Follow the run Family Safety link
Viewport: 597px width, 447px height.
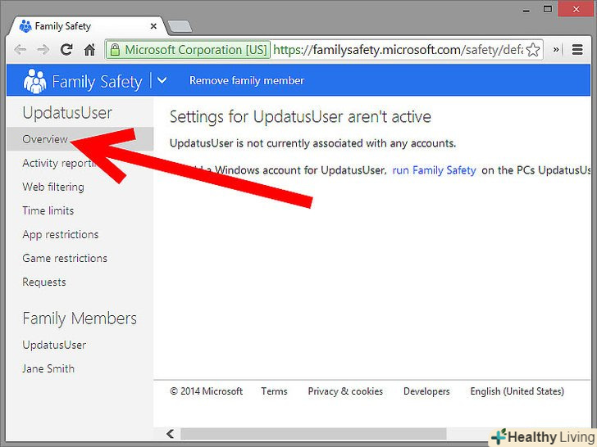(434, 170)
